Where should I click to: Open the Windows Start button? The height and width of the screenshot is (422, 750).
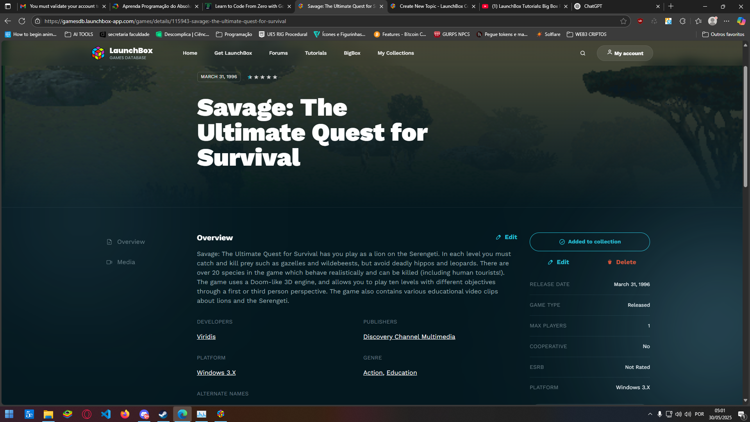coord(9,414)
